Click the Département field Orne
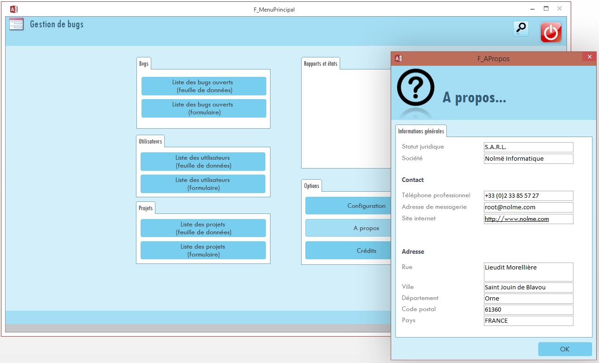This screenshot has height=363, width=599. [528, 299]
